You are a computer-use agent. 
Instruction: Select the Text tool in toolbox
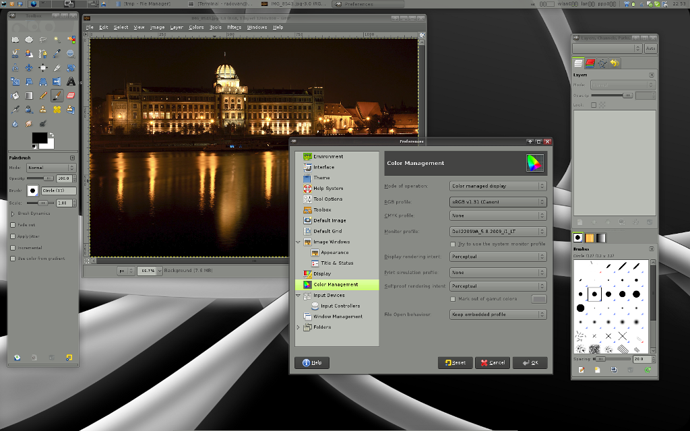[x=71, y=81]
